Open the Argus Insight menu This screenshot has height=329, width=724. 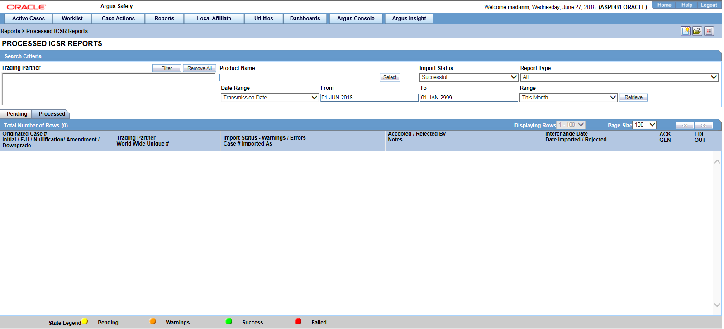coord(409,19)
